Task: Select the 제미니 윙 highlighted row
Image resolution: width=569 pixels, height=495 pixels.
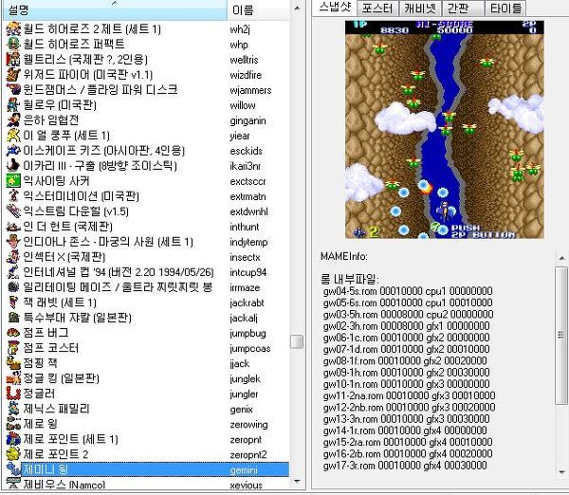Action: [147, 469]
